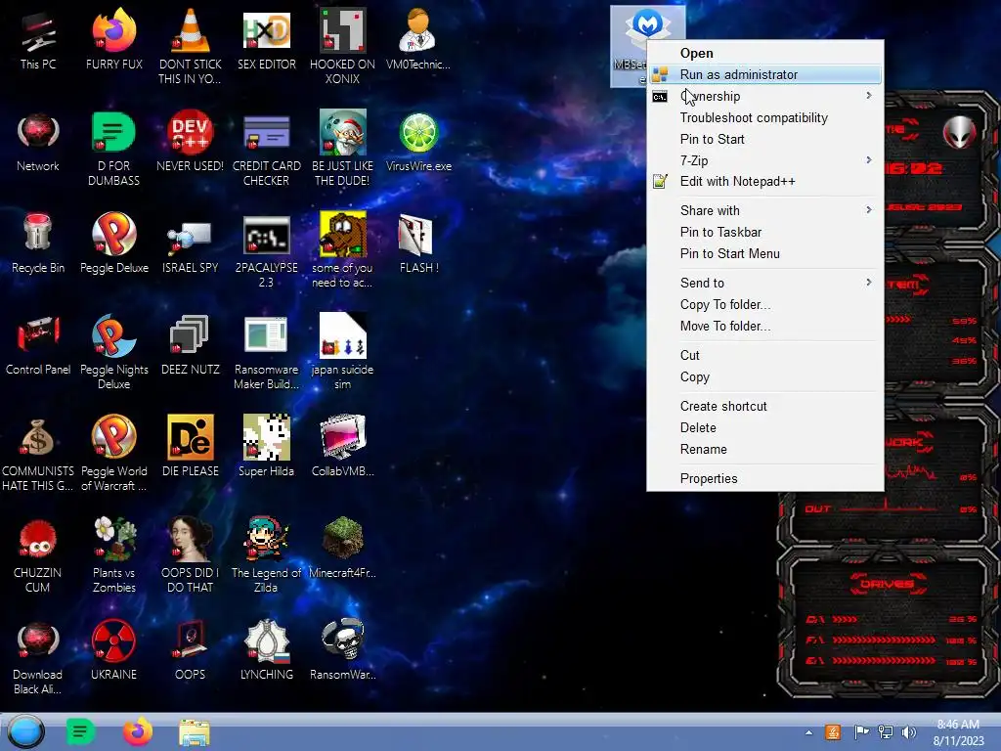Open the Start orb button

point(26,731)
